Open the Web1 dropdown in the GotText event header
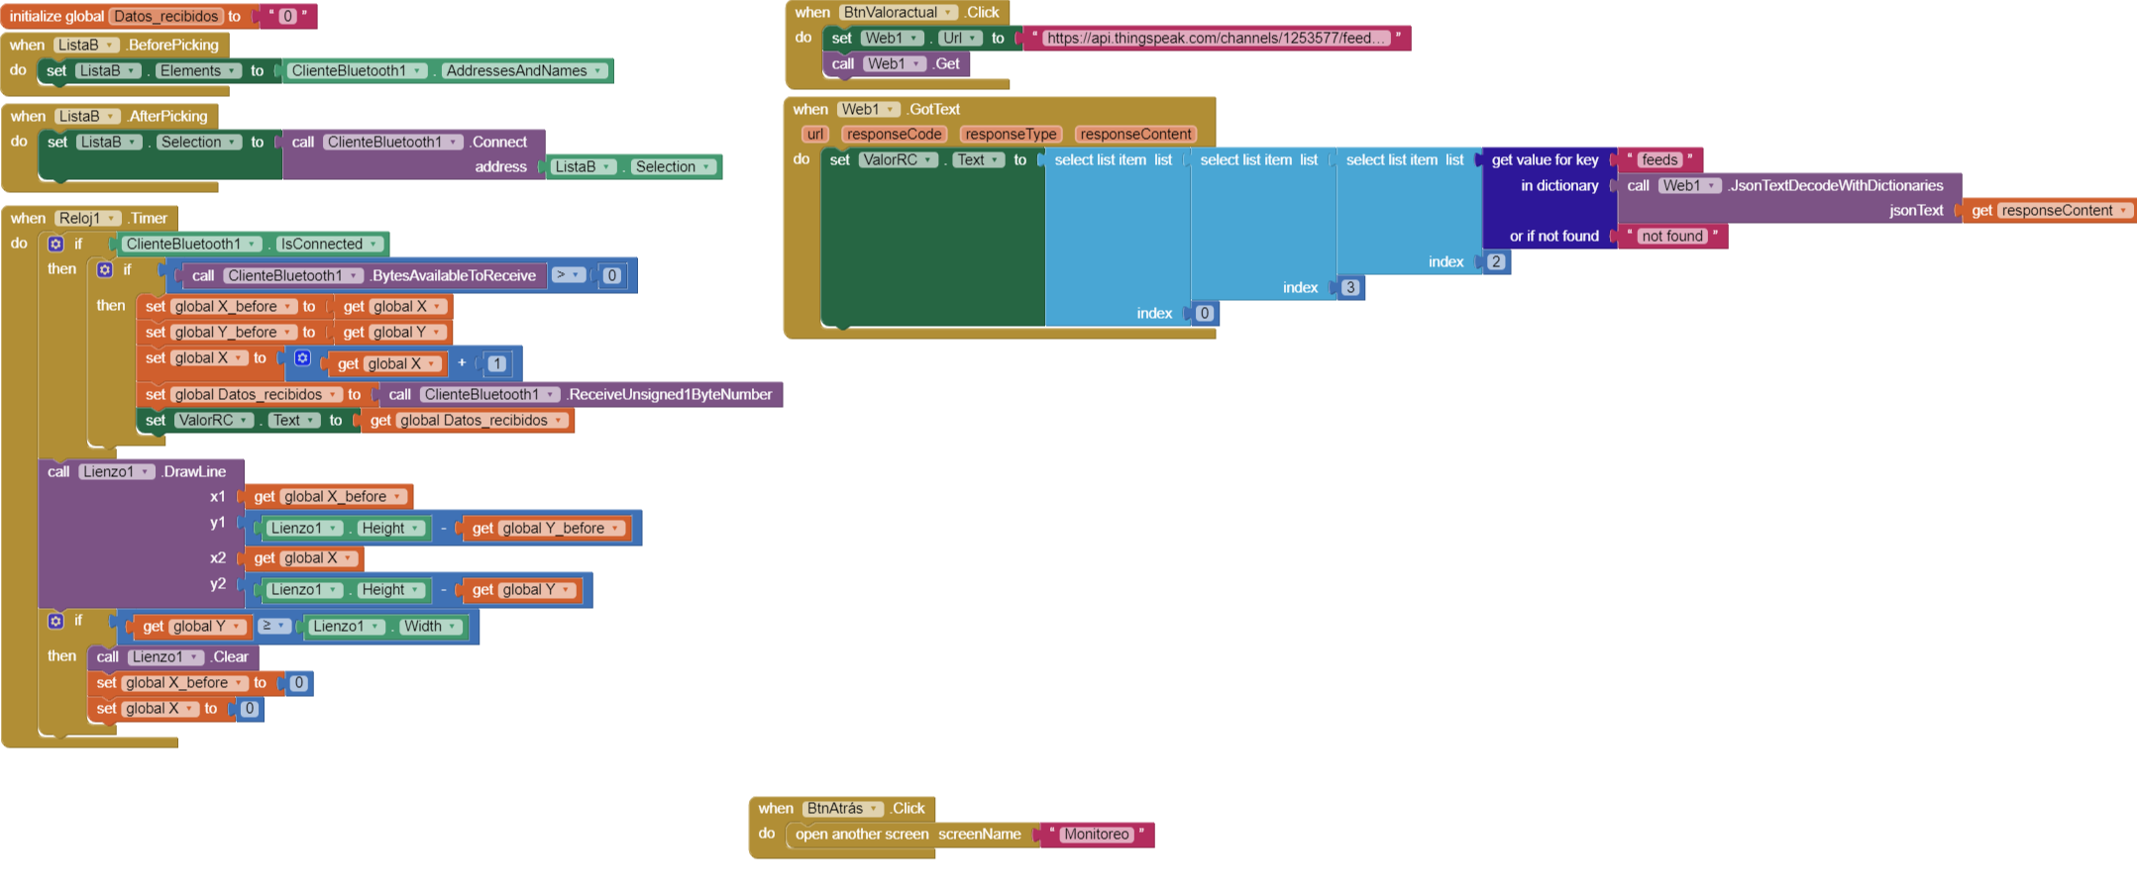The image size is (2137, 893). coord(868,109)
